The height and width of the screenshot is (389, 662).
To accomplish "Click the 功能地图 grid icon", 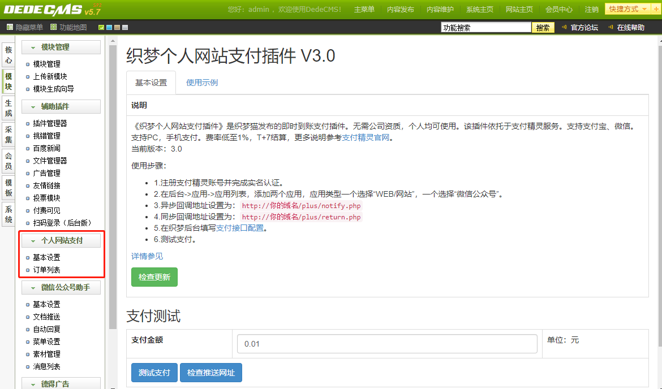I will 53,28.
